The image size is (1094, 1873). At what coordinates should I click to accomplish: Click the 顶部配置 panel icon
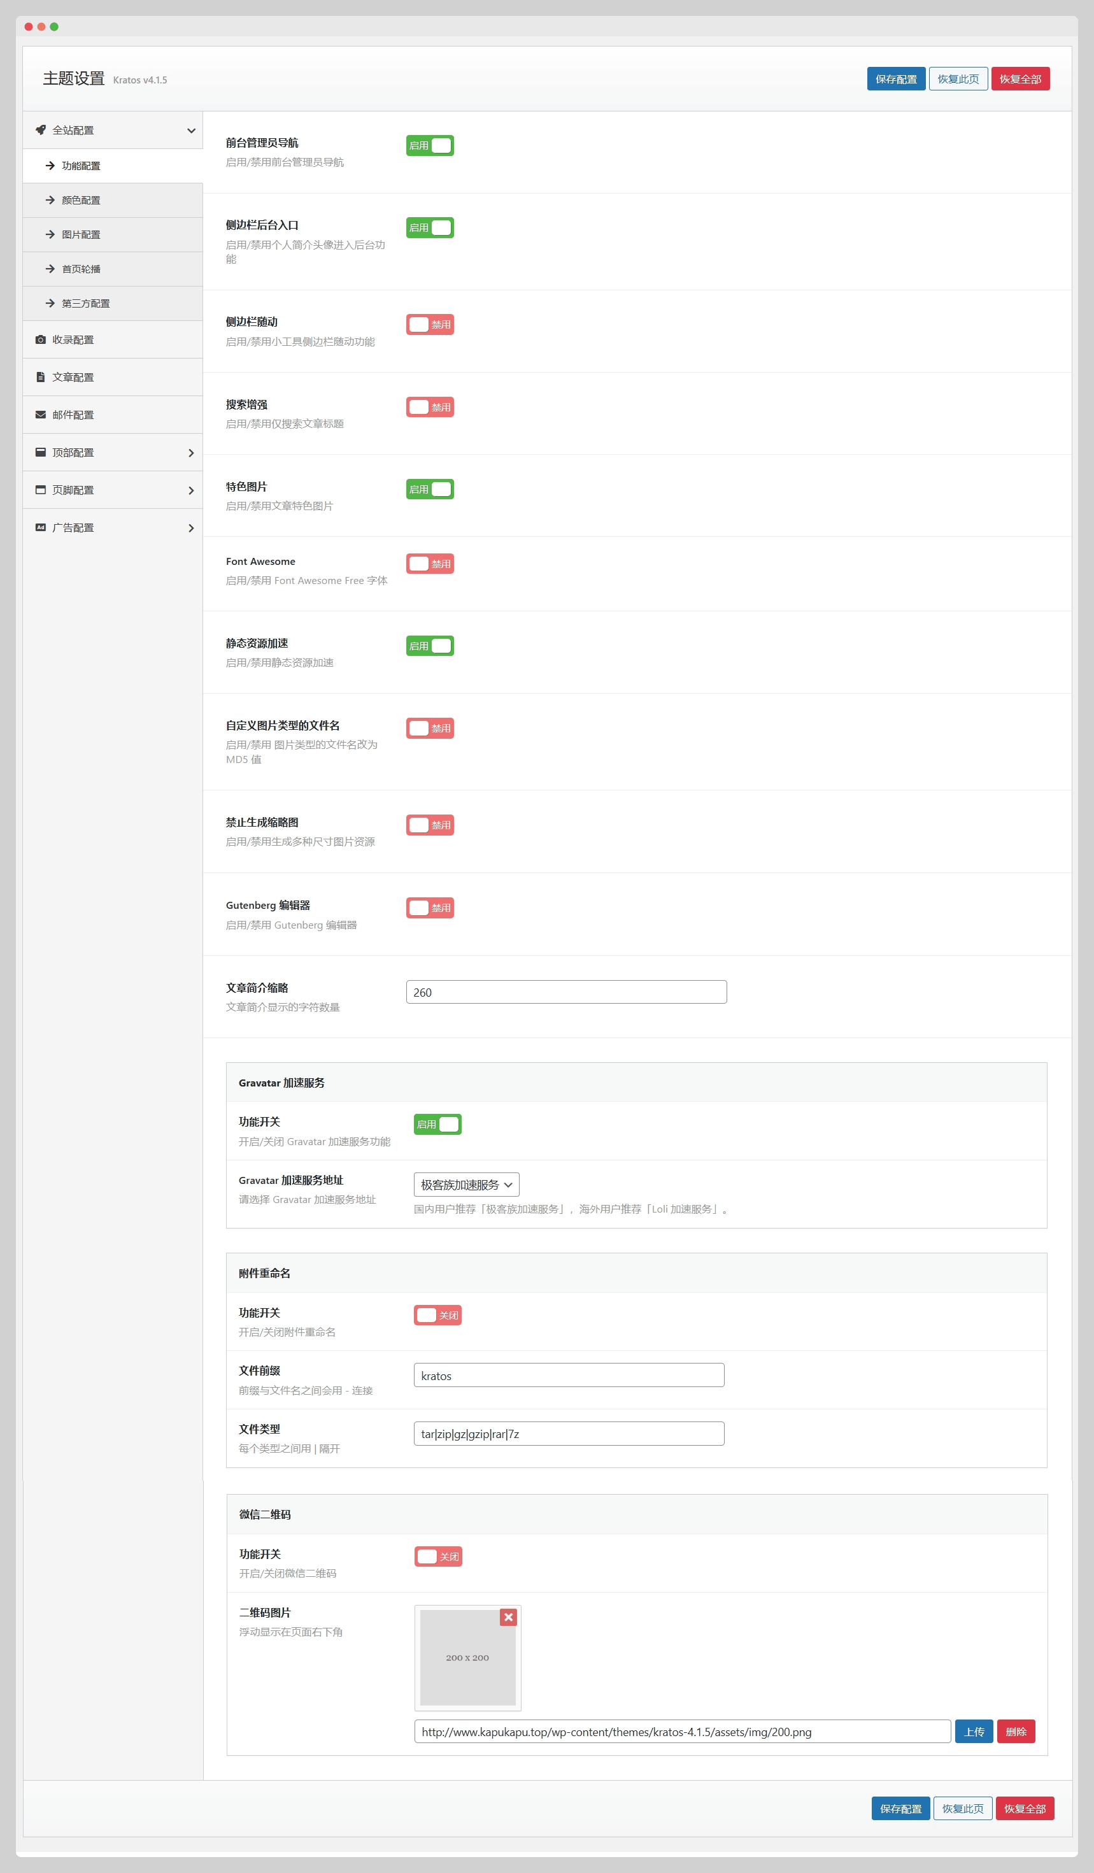pos(41,452)
